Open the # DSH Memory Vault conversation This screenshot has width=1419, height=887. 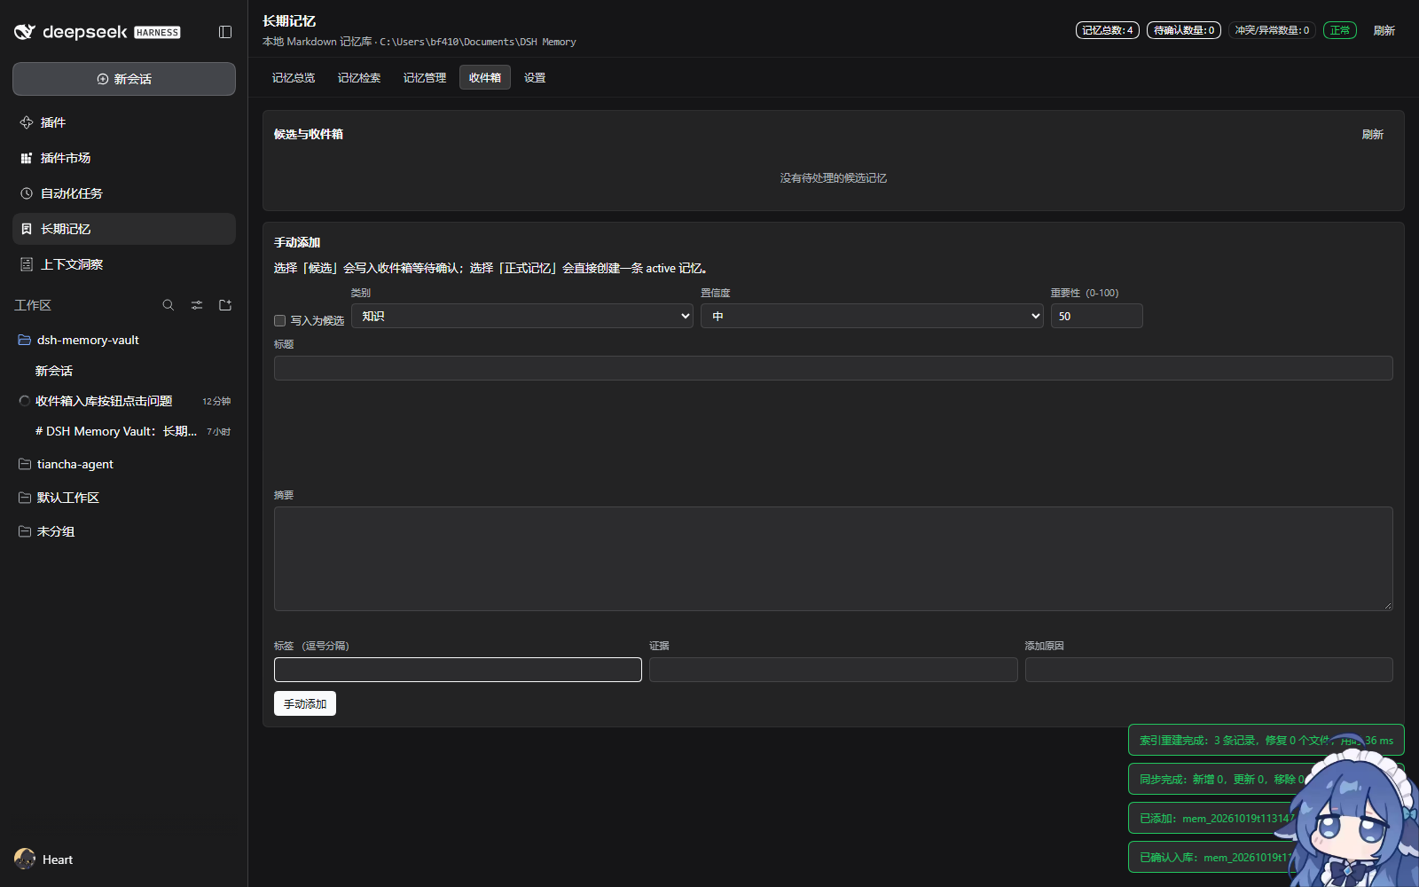point(124,431)
